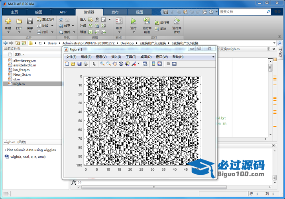Click the New Figure icon in Figure 1 toolbar
The height and width of the screenshot is (199, 285).
tap(67, 64)
